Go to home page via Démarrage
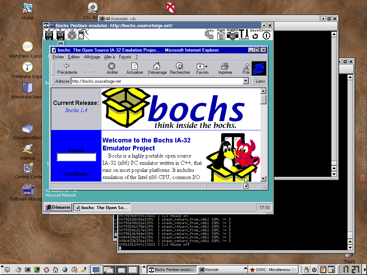Image resolution: width=367 pixels, height=275 pixels. (157, 68)
